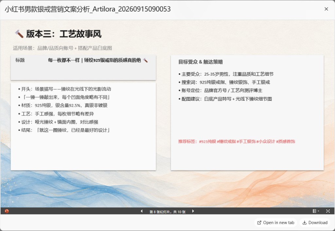Click the download arrow icon
This screenshot has height=231, width=335.
[305, 223]
